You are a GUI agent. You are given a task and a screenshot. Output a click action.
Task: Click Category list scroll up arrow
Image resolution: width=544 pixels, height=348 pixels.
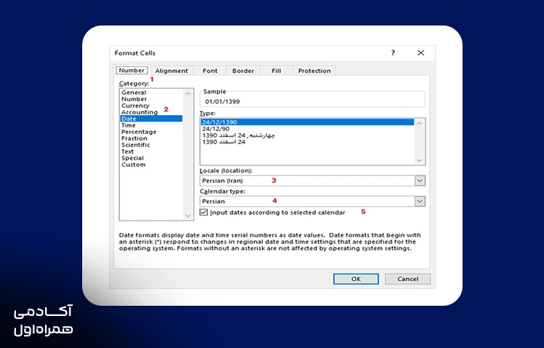pos(188,94)
